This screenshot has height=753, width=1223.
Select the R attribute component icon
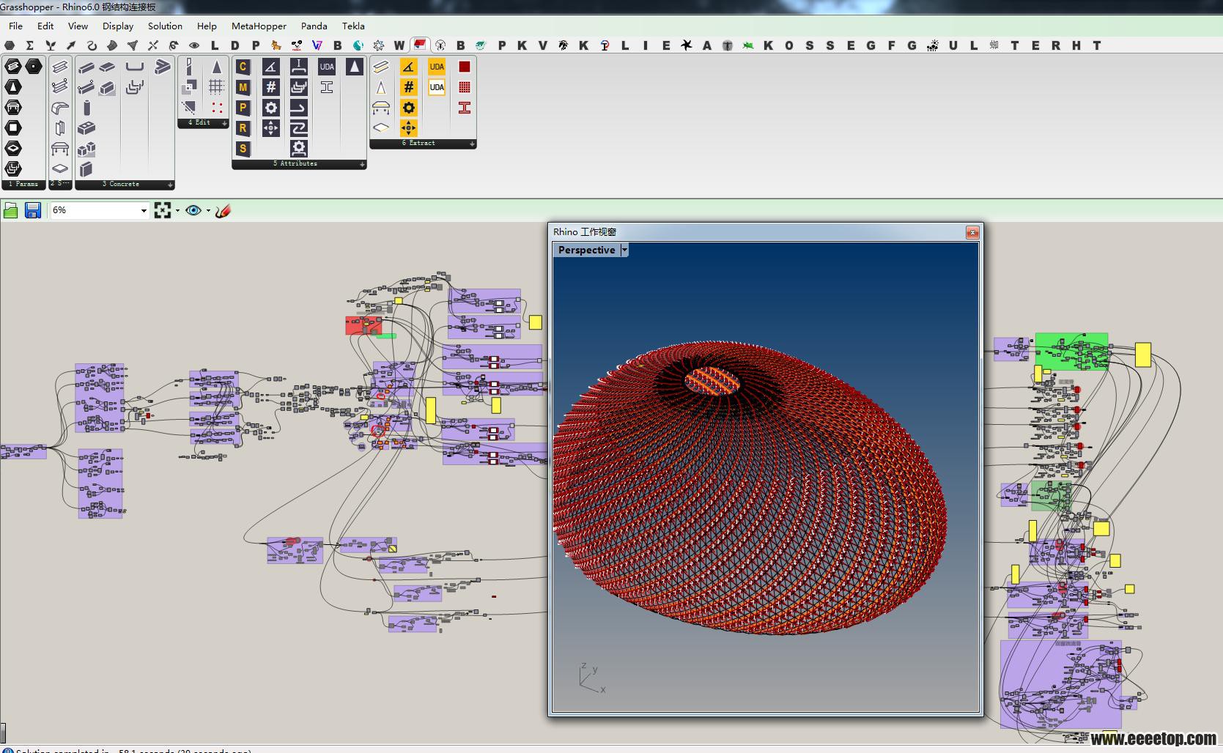[x=243, y=128]
